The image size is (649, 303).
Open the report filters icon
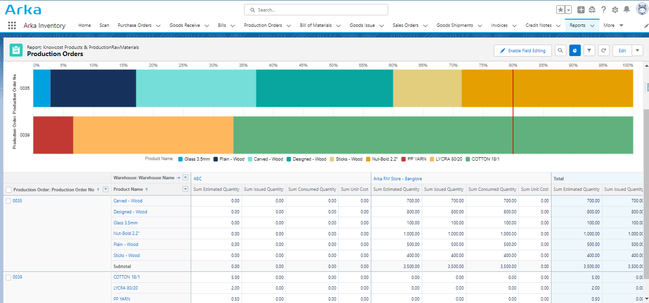click(x=589, y=50)
